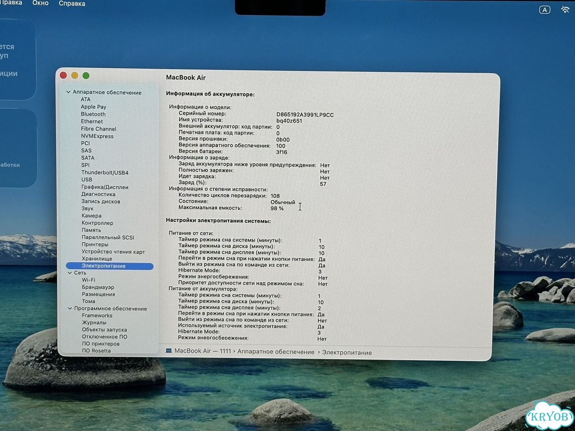Select Звук in the sidebar

pos(88,208)
